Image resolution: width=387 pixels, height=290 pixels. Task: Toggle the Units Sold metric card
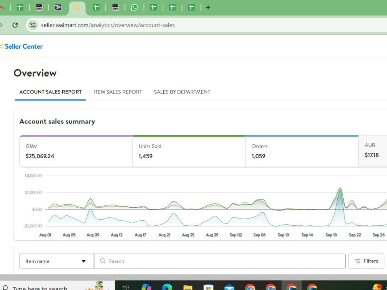coord(189,151)
